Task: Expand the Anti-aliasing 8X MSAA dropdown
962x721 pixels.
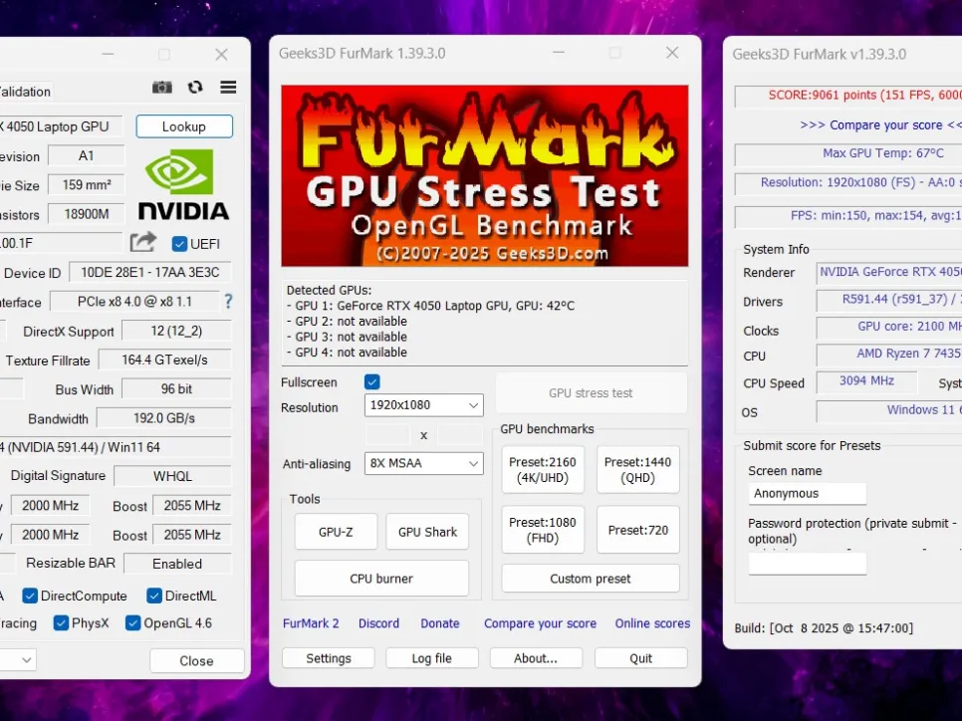Action: pyautogui.click(x=423, y=463)
